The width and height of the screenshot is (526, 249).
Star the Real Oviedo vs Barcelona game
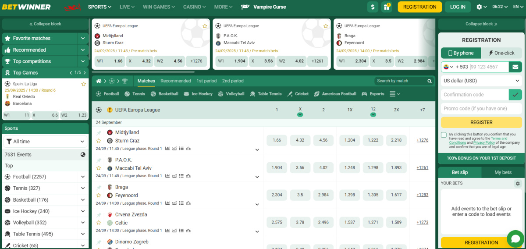click(83, 84)
